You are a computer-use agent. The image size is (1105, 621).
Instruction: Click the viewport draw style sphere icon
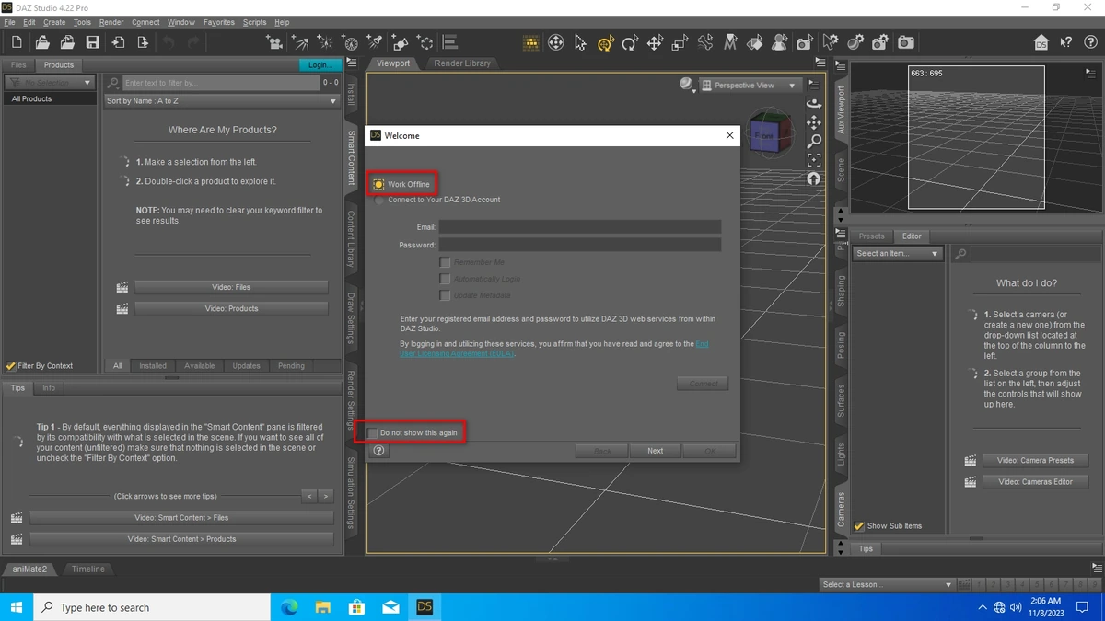(687, 85)
